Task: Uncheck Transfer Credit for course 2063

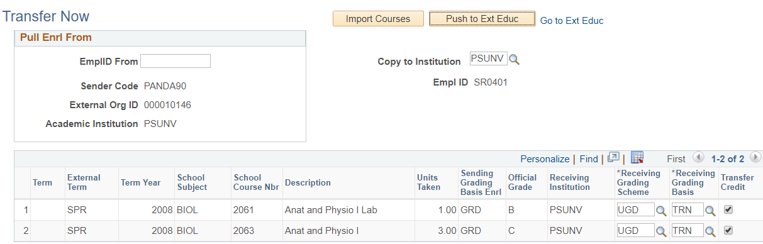Action: pos(728,231)
